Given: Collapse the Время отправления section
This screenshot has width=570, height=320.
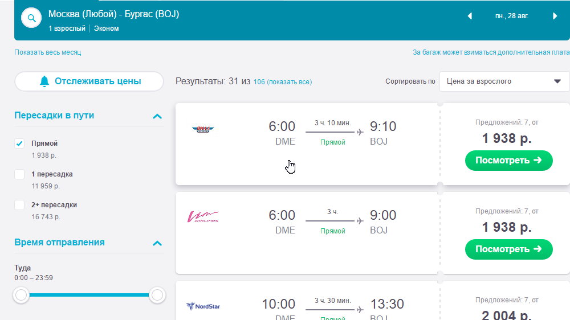Looking at the screenshot, I should click(x=157, y=243).
